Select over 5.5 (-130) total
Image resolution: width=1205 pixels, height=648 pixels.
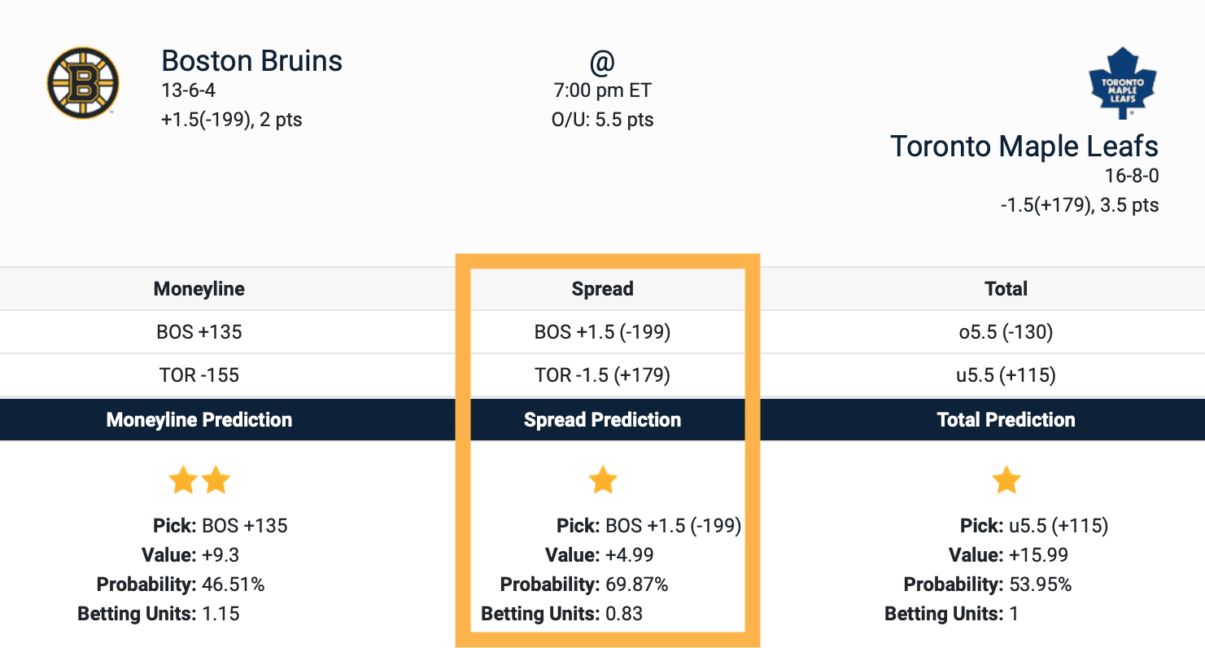pyautogui.click(x=1006, y=332)
